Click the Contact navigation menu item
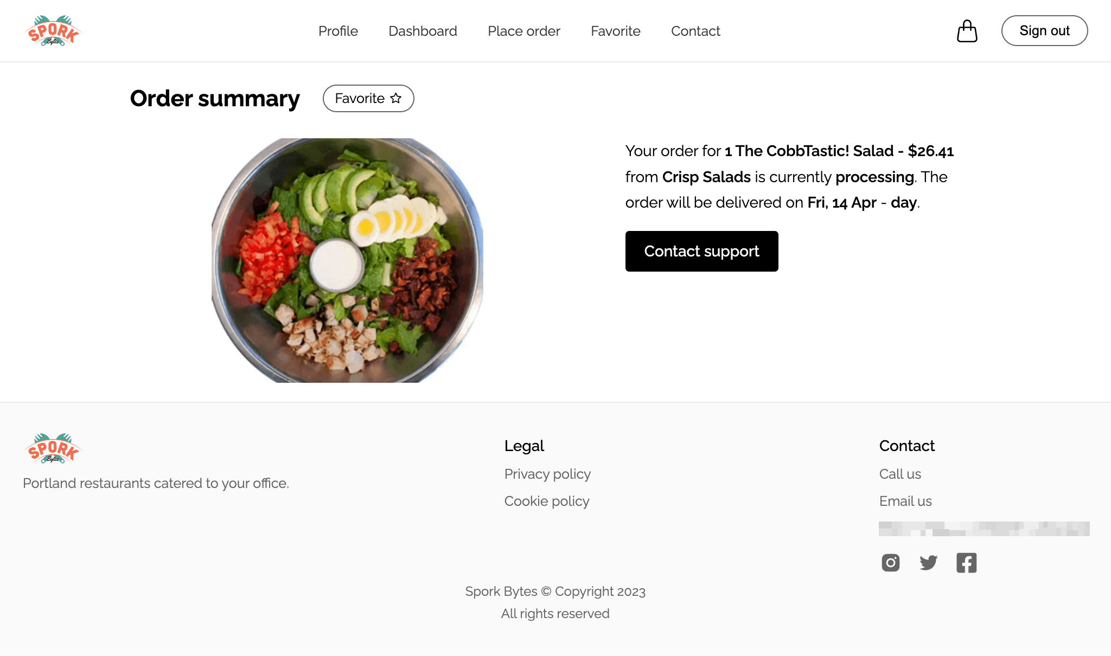 point(695,30)
